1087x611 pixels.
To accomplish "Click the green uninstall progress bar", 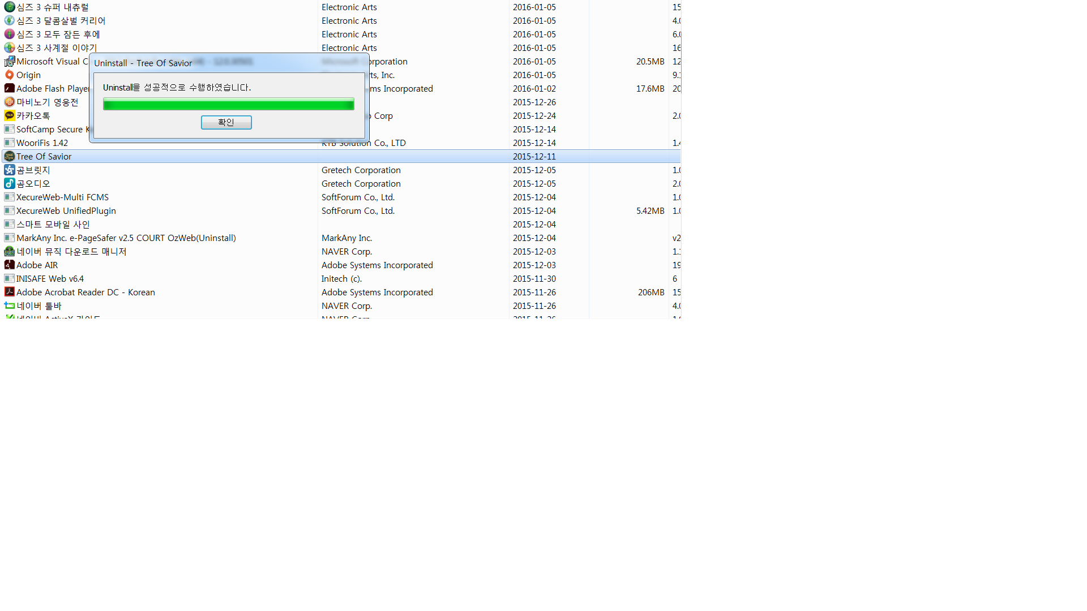I will click(x=228, y=104).
